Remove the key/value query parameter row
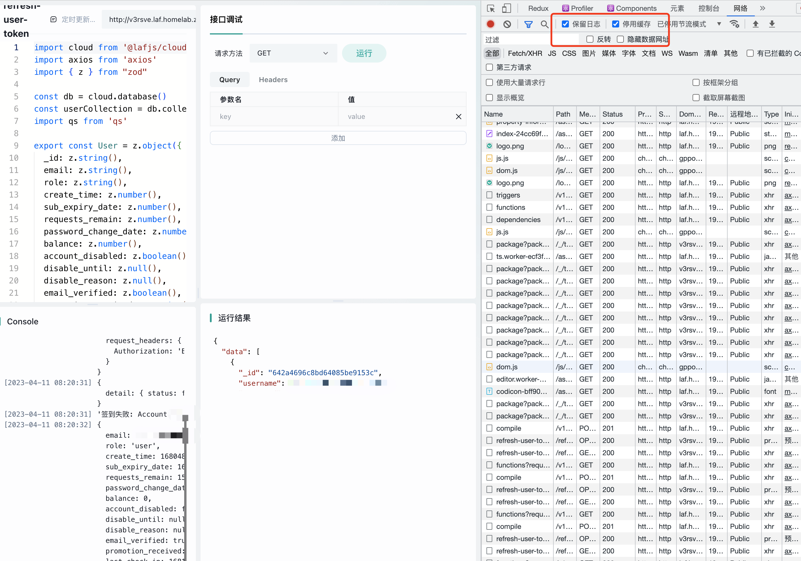The image size is (801, 561). pyautogui.click(x=458, y=117)
